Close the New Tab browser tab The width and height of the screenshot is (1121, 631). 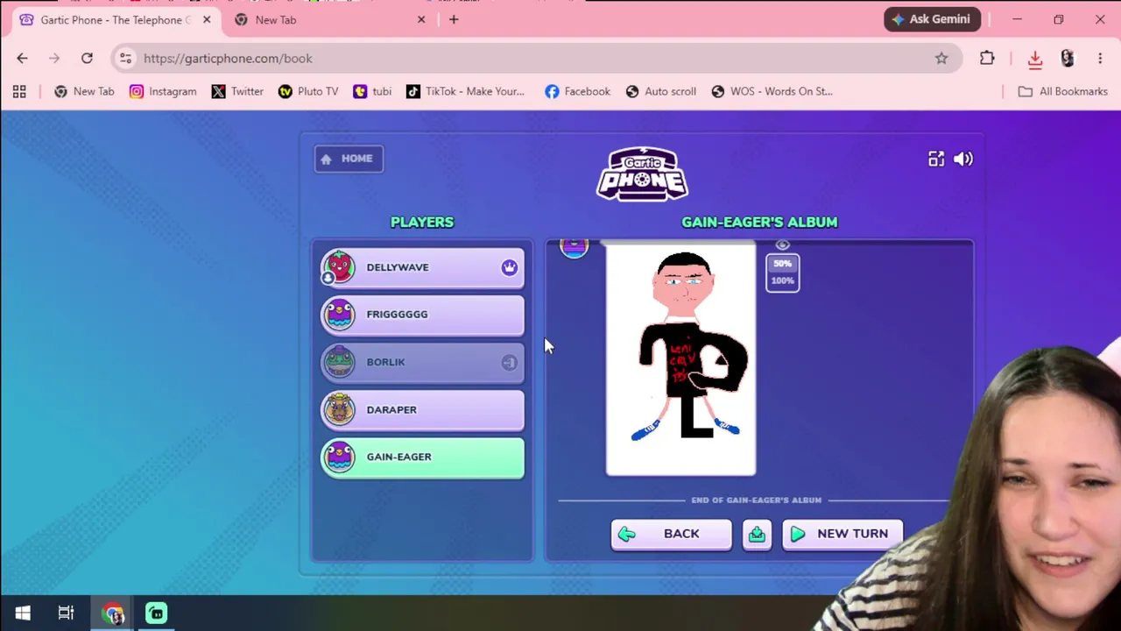tap(421, 19)
